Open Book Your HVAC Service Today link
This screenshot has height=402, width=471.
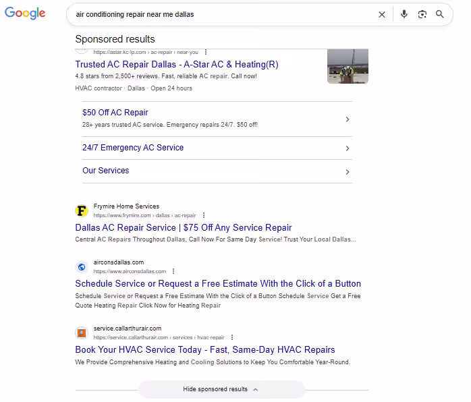205,350
